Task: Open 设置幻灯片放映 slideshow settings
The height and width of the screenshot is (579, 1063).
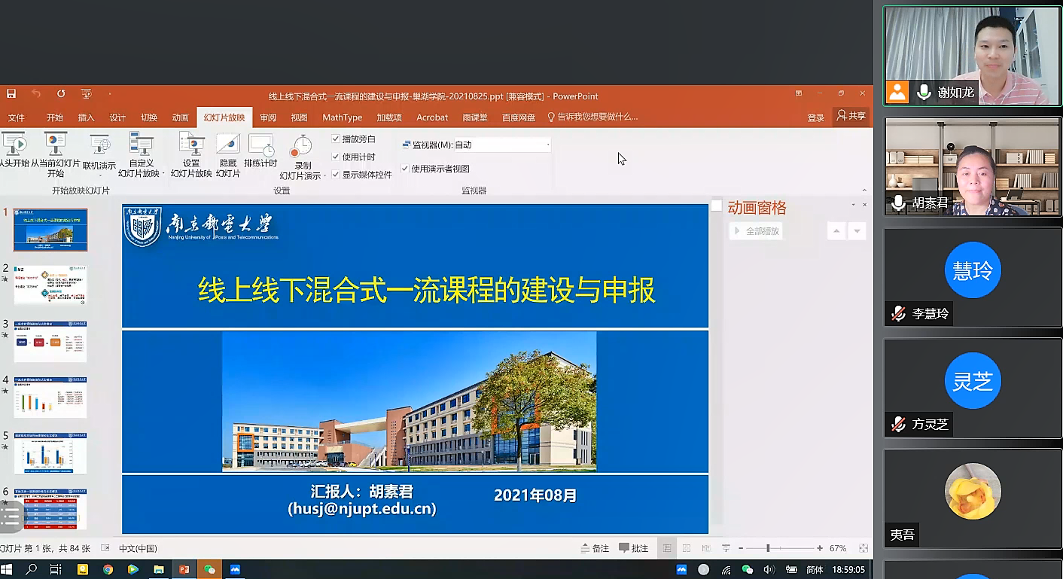Action: pyautogui.click(x=191, y=156)
